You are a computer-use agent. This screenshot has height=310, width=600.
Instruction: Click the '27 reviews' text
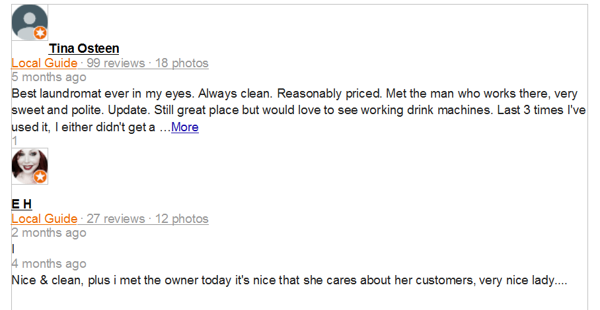[x=116, y=219]
